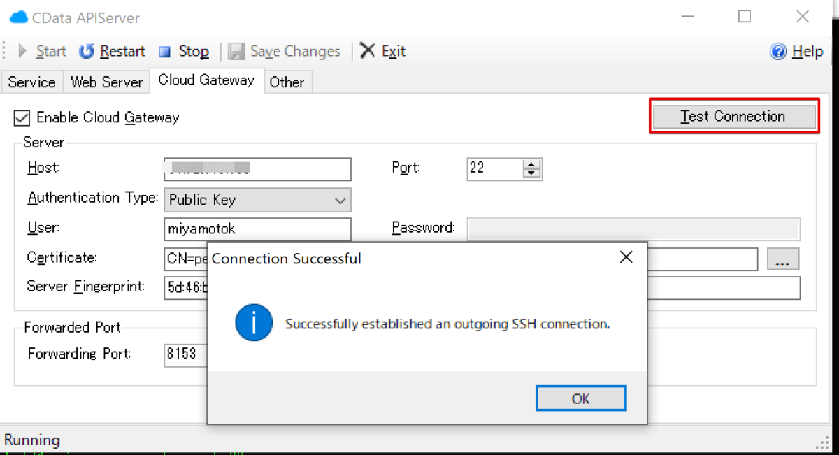Click the Stop server icon
This screenshot has height=455, width=839.
pos(165,51)
